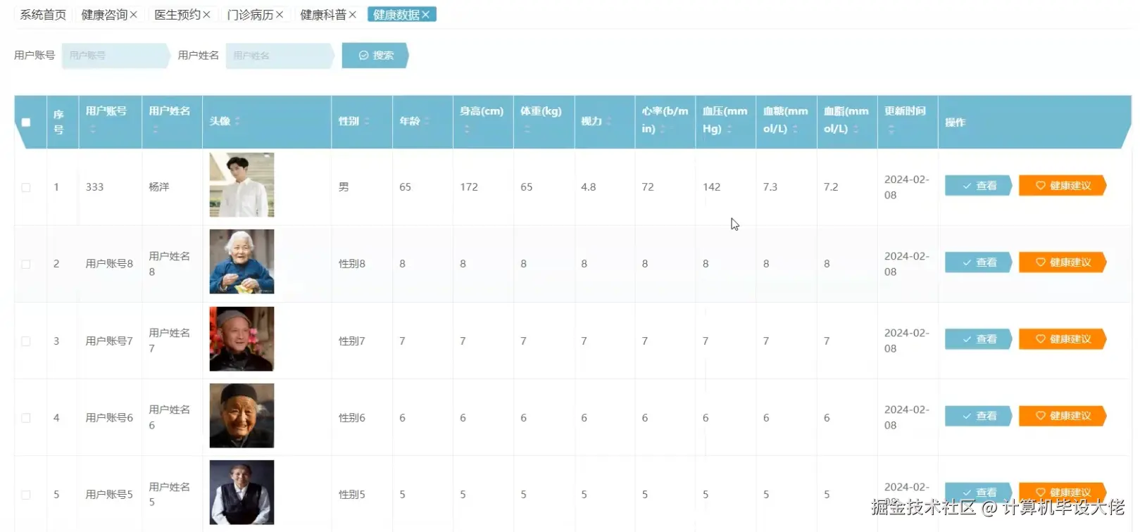The height and width of the screenshot is (532, 1140).
Task: Open 健康建议 for 用户账号8 row
Action: tap(1063, 262)
